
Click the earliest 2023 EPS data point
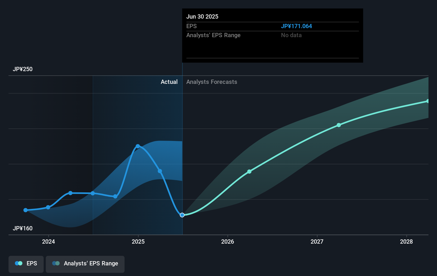[26, 210]
